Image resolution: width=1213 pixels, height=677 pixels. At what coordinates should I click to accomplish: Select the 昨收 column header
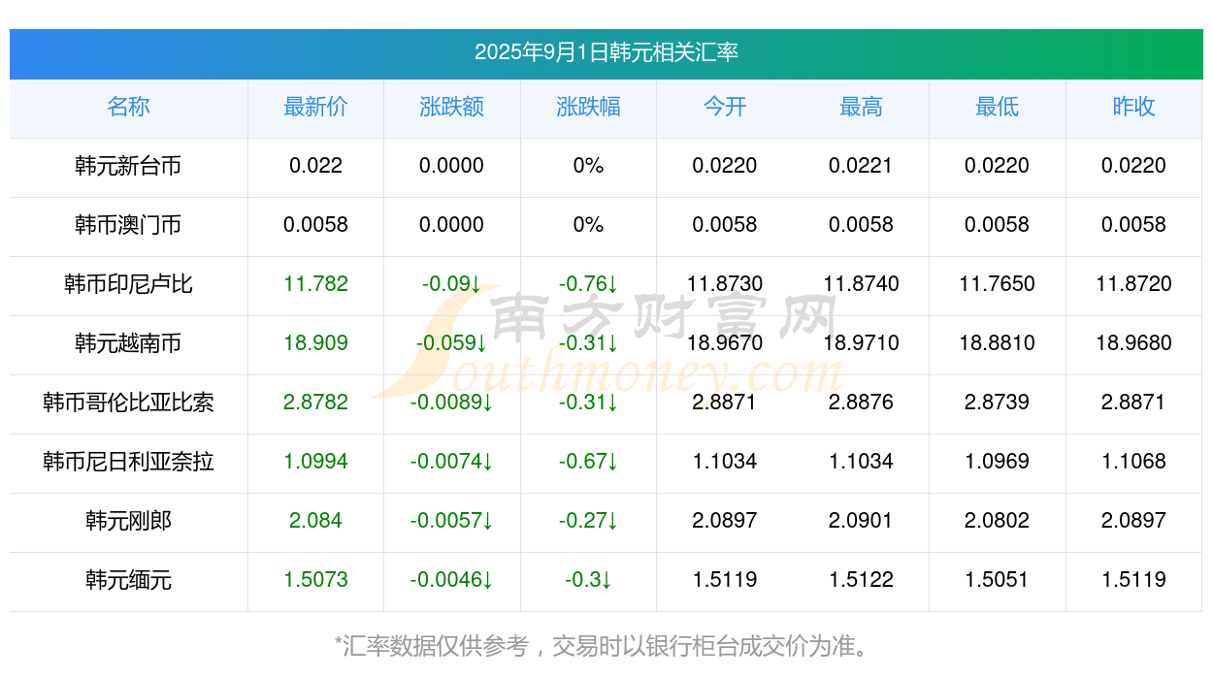coord(1133,107)
